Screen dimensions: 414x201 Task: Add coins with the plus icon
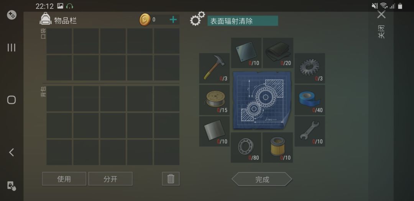[173, 20]
